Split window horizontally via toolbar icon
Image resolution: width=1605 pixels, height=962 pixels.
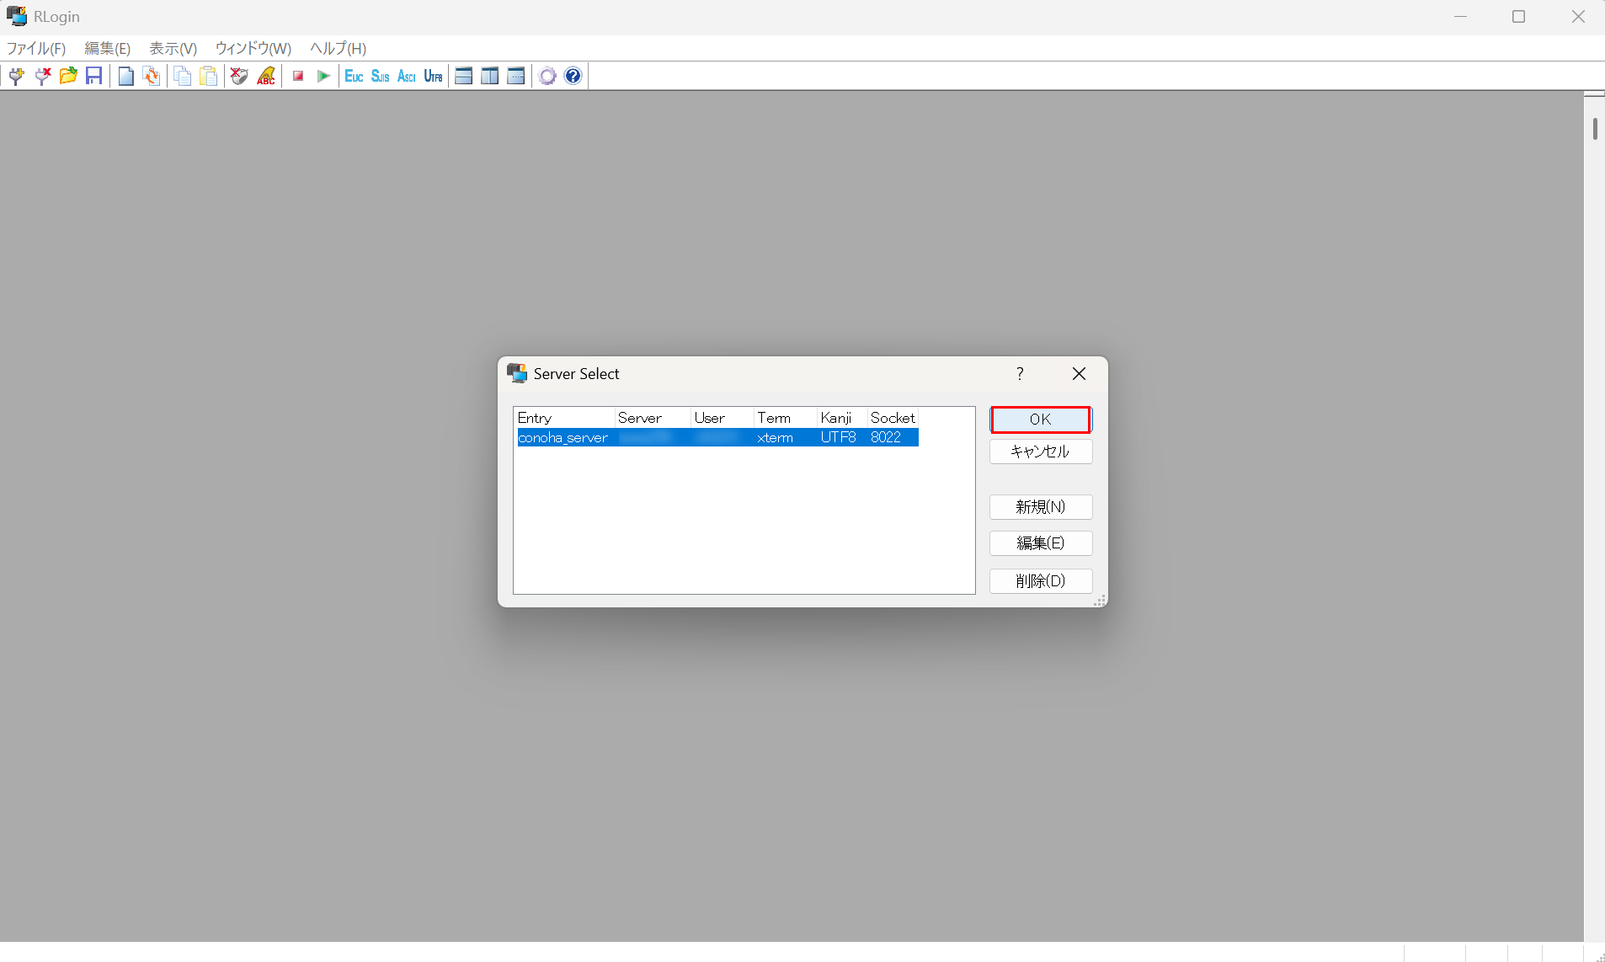coord(463,76)
